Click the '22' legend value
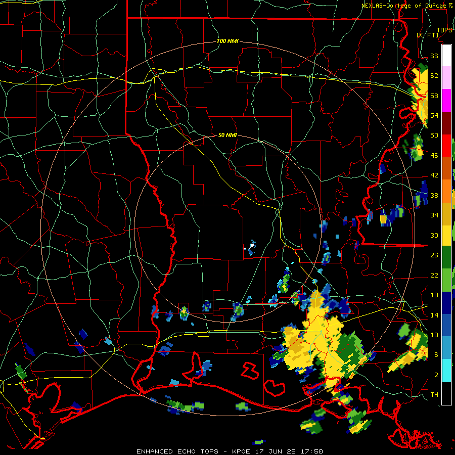Image resolution: width=455 pixels, height=455 pixels. point(434,276)
